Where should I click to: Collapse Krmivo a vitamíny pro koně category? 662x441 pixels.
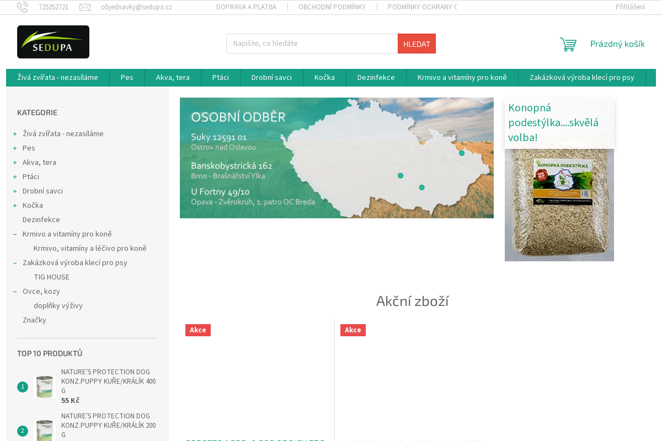pyautogui.click(x=15, y=234)
